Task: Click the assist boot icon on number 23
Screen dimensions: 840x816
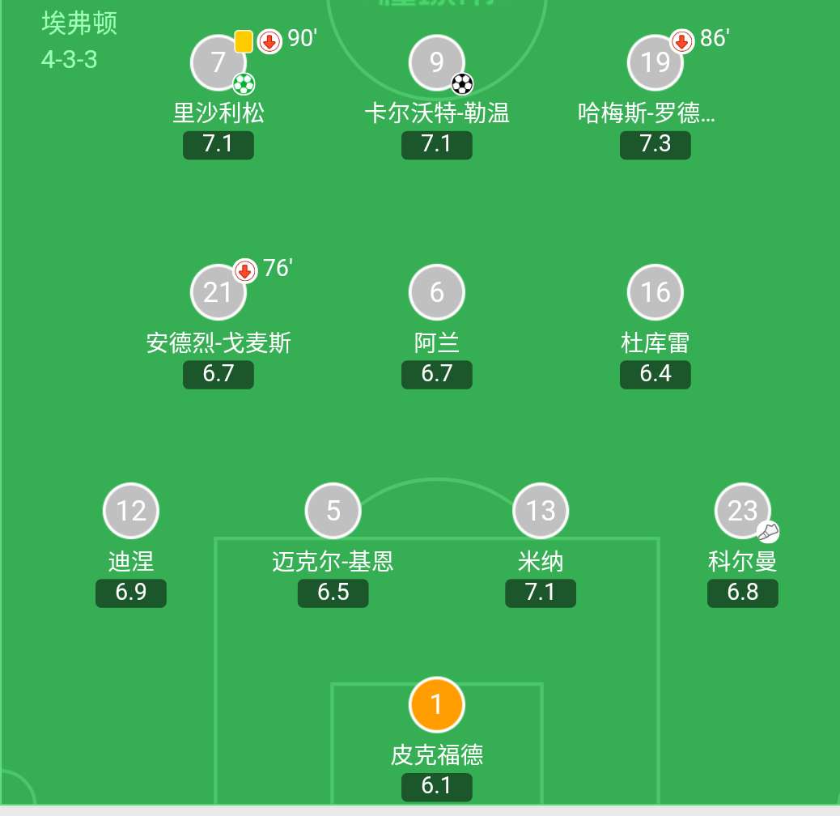Action: (x=768, y=532)
